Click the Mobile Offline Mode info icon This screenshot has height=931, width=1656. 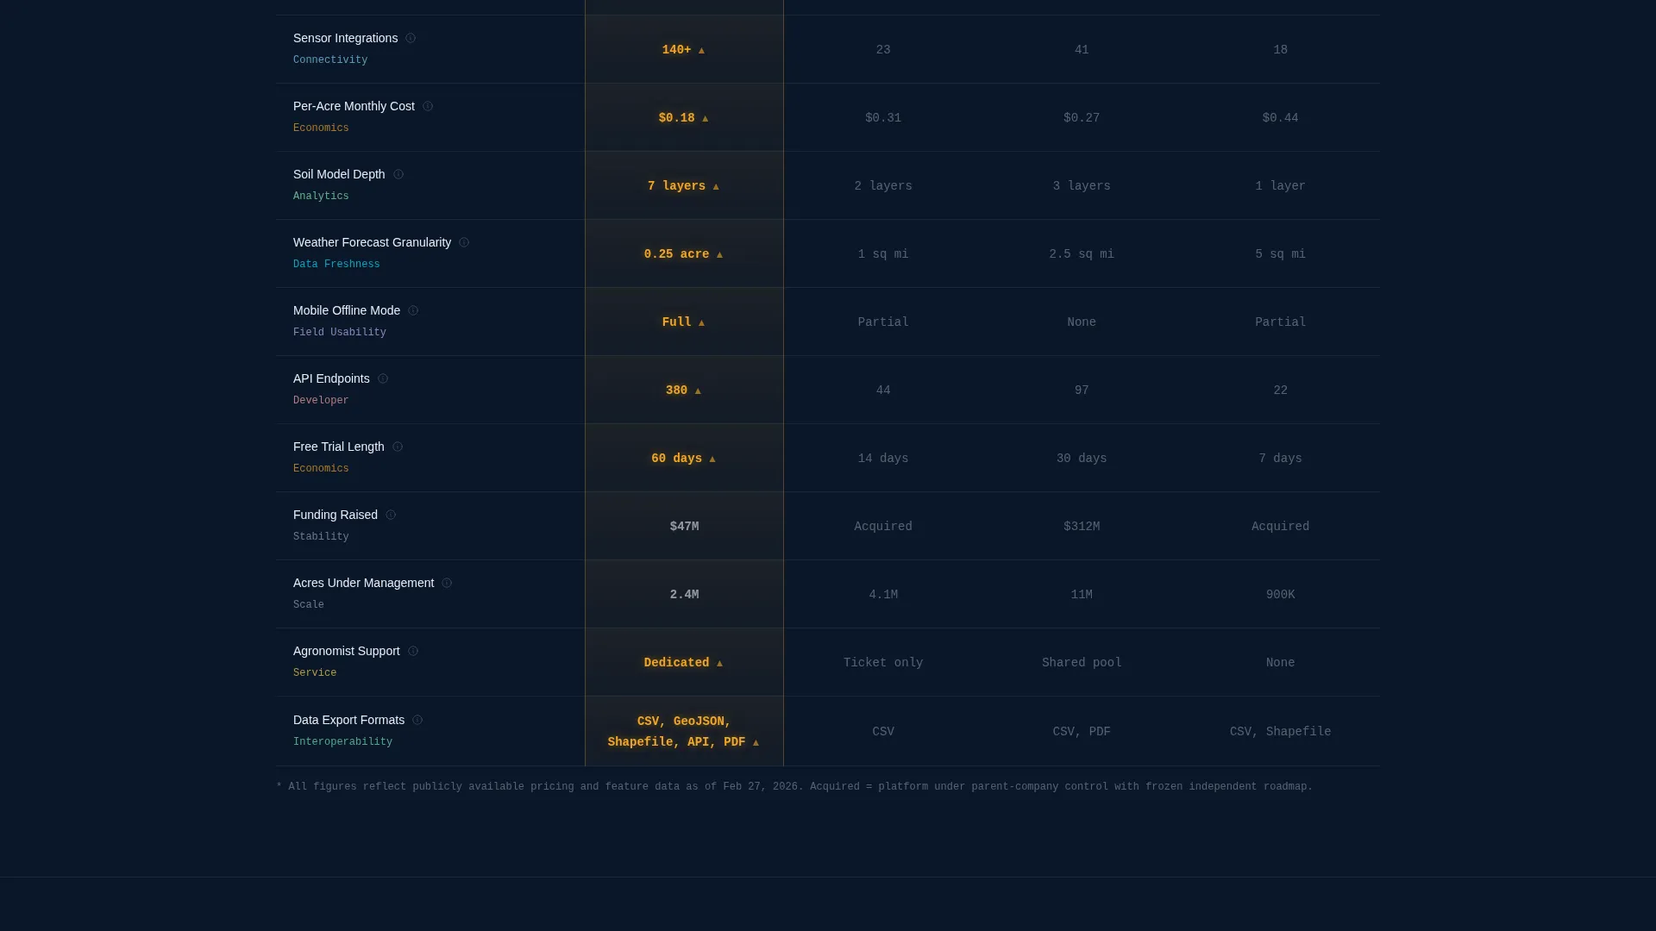(x=413, y=310)
